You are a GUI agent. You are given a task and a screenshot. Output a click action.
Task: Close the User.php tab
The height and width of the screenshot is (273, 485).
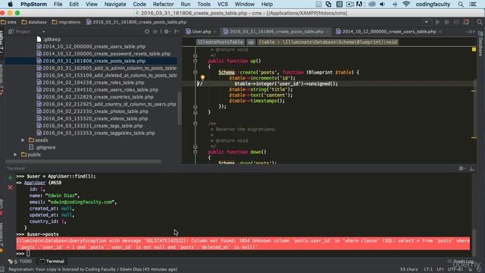[x=215, y=32]
